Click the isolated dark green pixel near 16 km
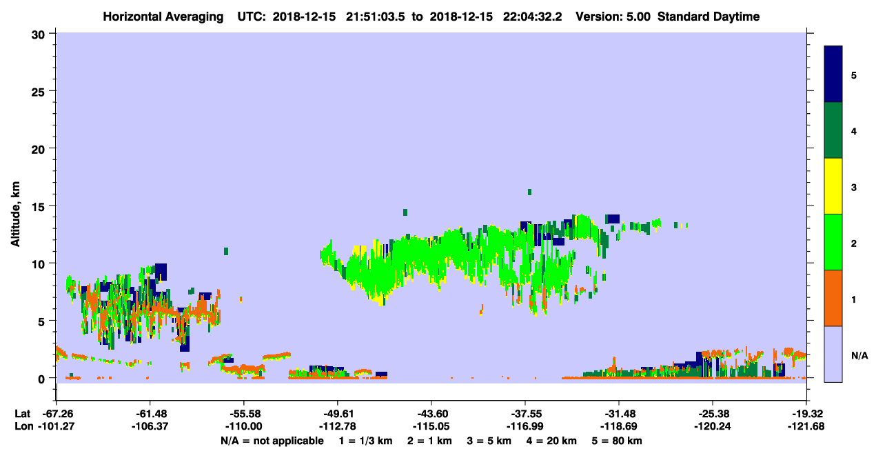 pyautogui.click(x=529, y=192)
